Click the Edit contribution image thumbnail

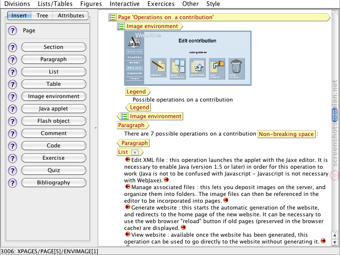click(x=188, y=58)
